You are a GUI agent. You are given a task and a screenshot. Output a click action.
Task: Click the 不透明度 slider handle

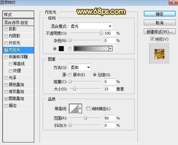[101, 33]
